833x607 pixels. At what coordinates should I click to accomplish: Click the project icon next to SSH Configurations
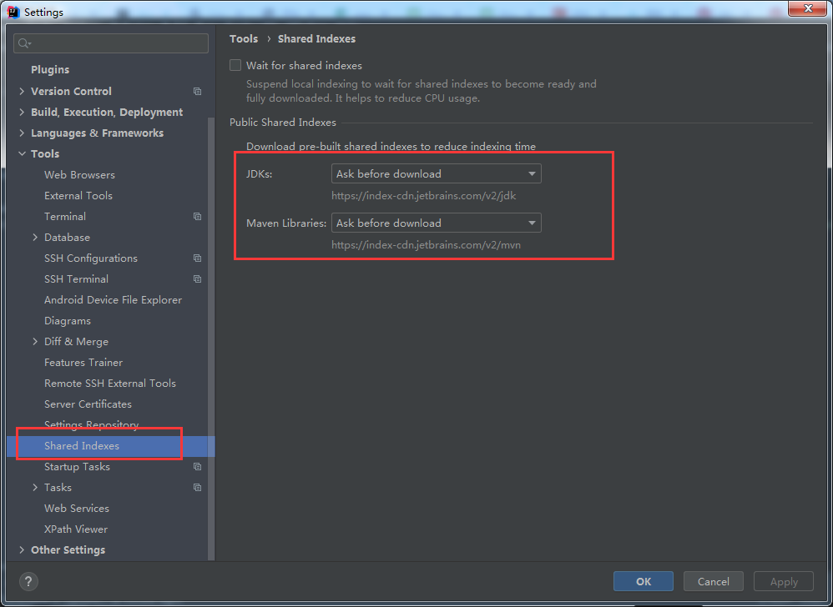coord(197,258)
